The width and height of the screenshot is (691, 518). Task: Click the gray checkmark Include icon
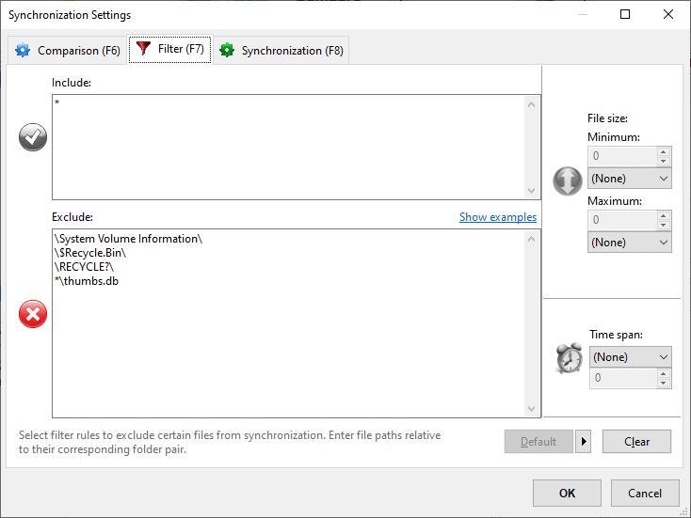click(x=33, y=138)
